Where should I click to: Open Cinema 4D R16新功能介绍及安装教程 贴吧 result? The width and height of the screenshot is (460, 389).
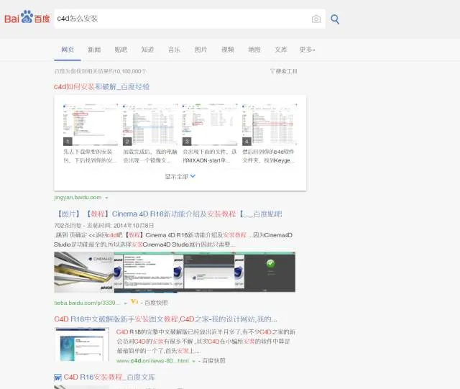tap(167, 214)
